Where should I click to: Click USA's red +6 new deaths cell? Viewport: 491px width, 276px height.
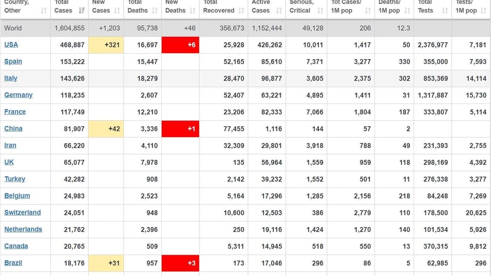180,45
